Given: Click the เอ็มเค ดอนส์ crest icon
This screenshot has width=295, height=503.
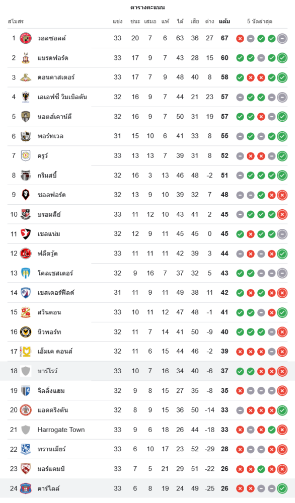Looking at the screenshot, I should [x=26, y=351].
